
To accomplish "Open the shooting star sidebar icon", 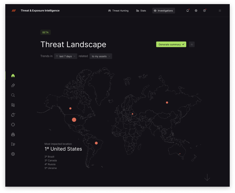I will click(13, 85).
